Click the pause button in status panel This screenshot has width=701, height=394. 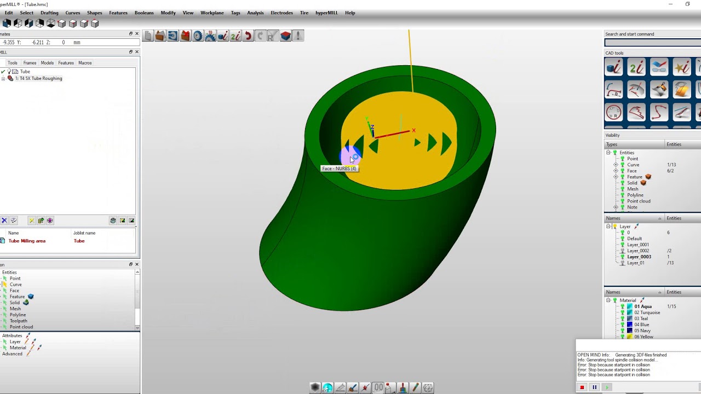(x=594, y=387)
